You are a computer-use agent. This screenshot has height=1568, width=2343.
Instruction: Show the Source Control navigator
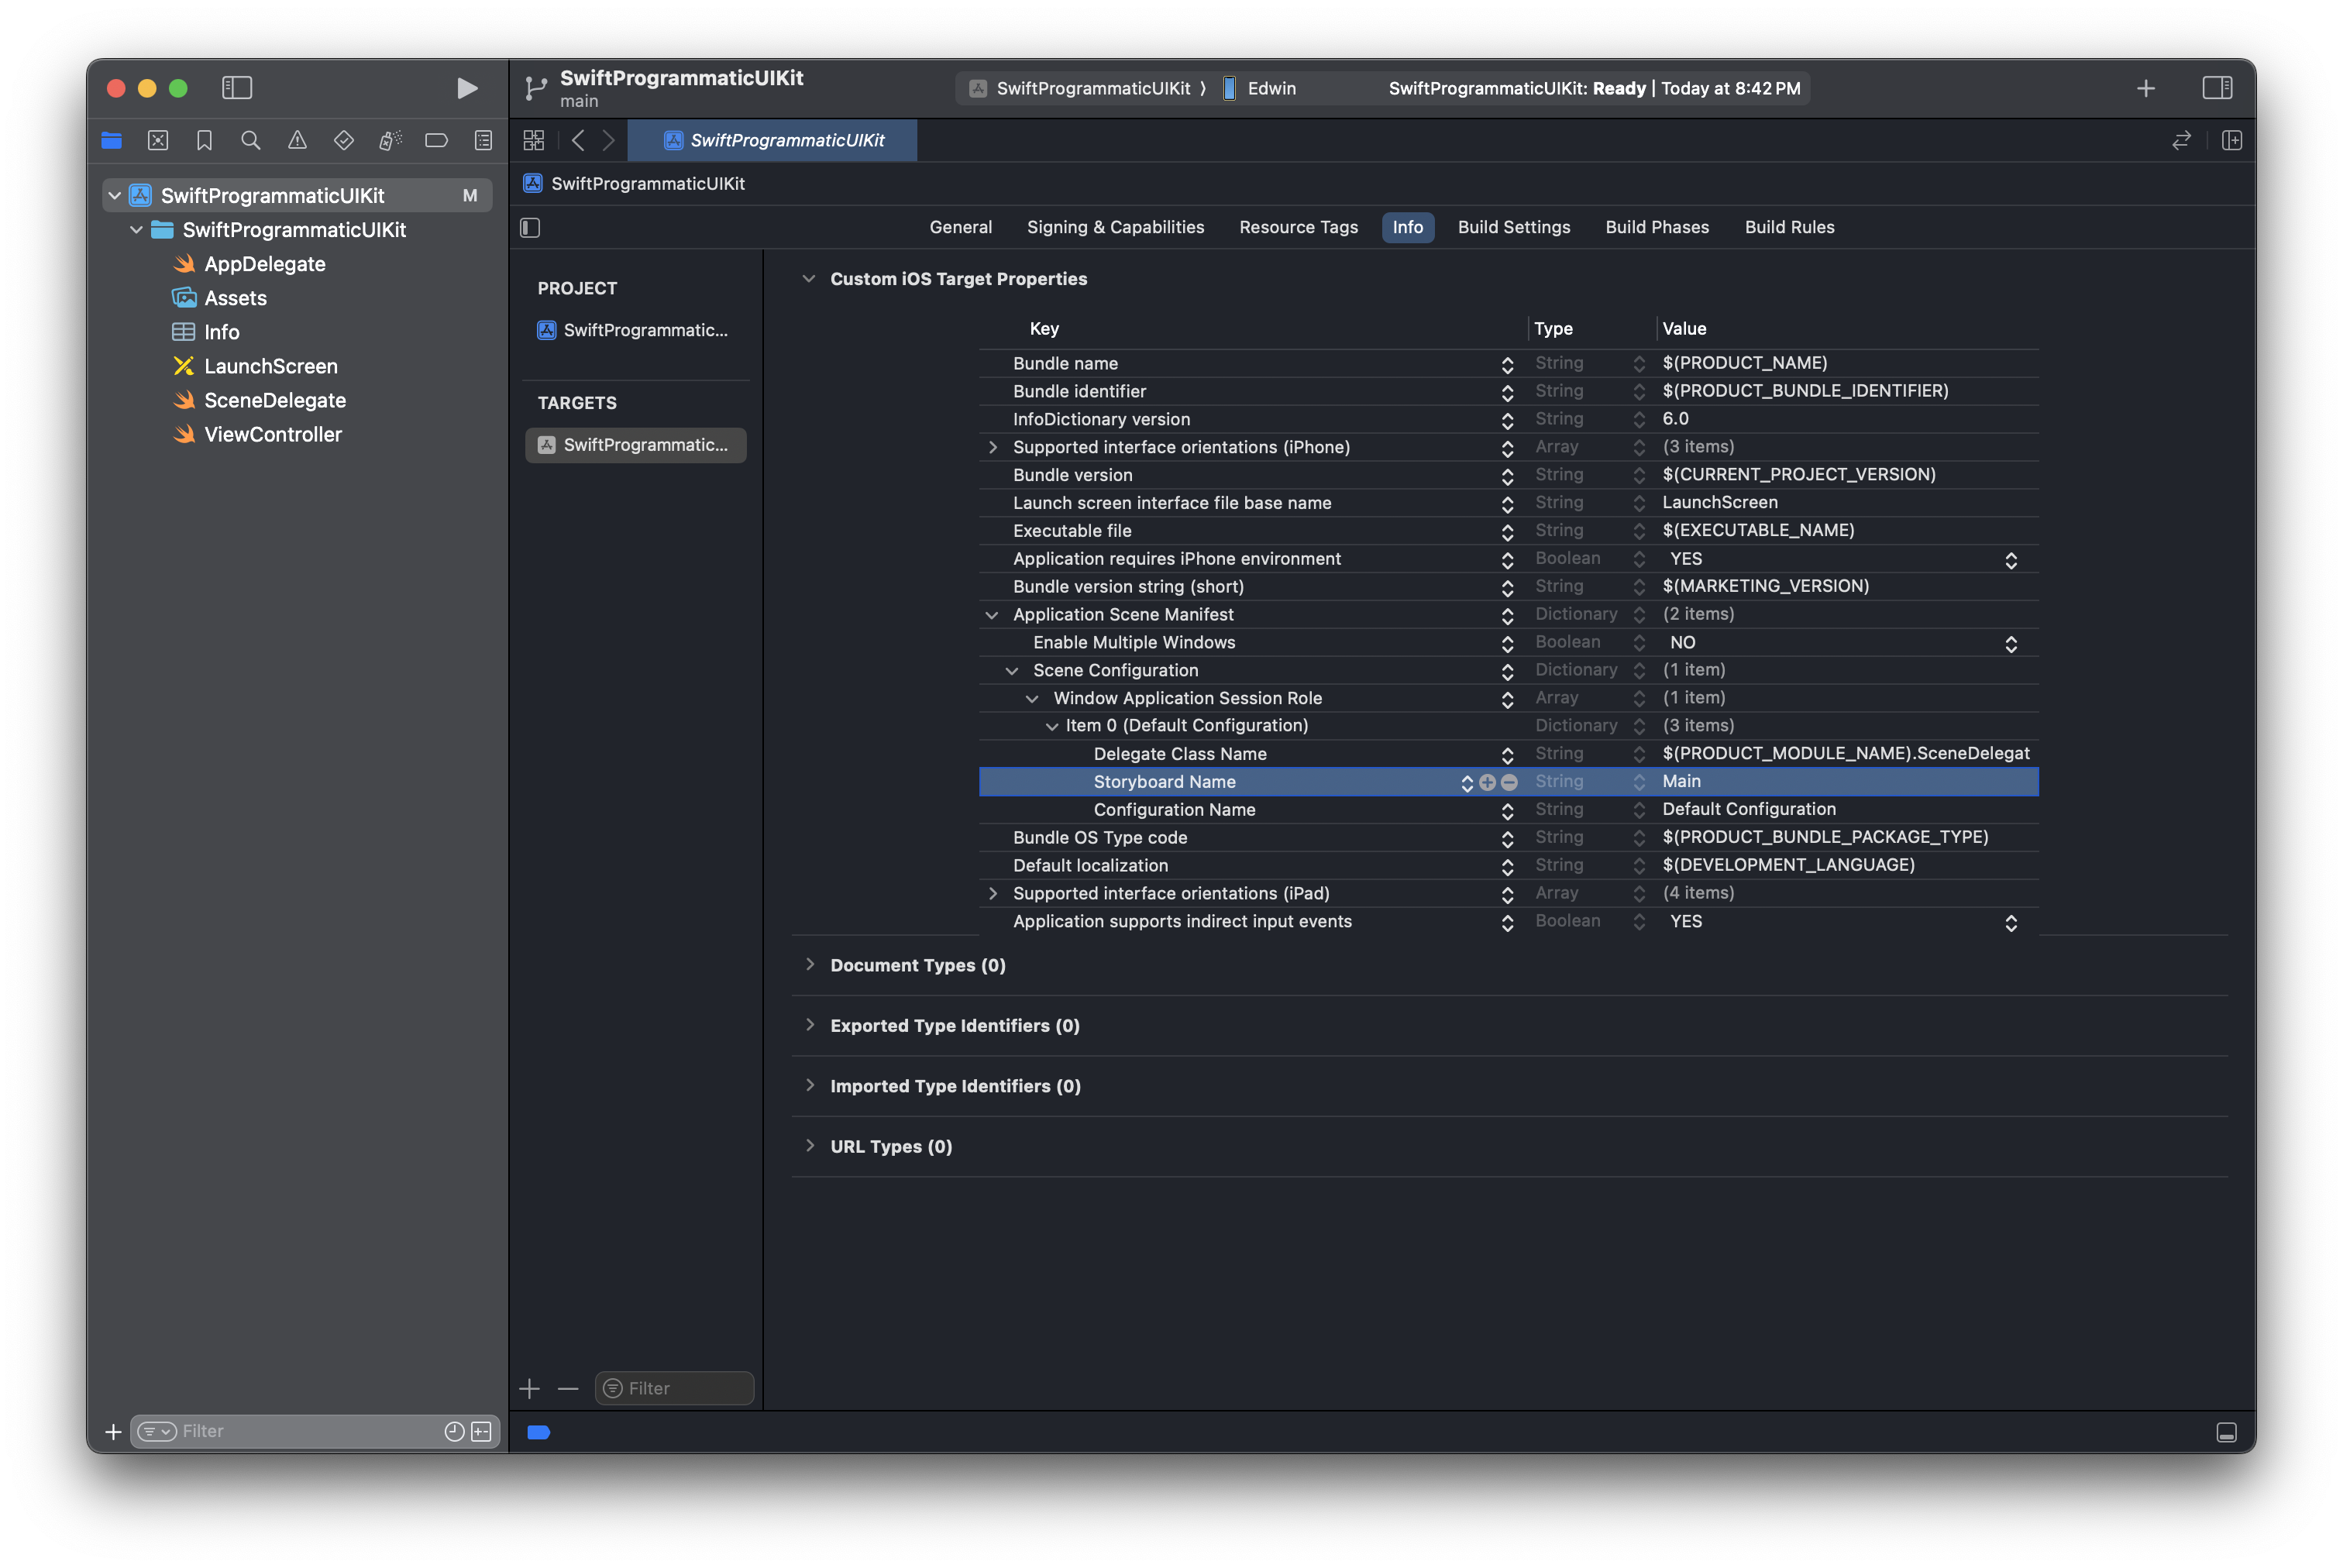[158, 141]
